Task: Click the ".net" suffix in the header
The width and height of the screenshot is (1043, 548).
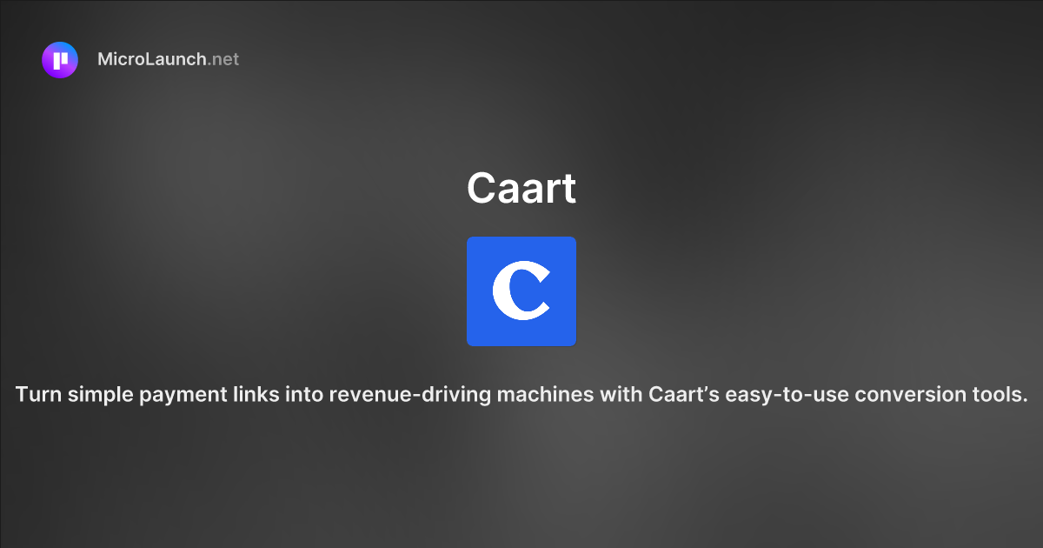Action: point(224,59)
